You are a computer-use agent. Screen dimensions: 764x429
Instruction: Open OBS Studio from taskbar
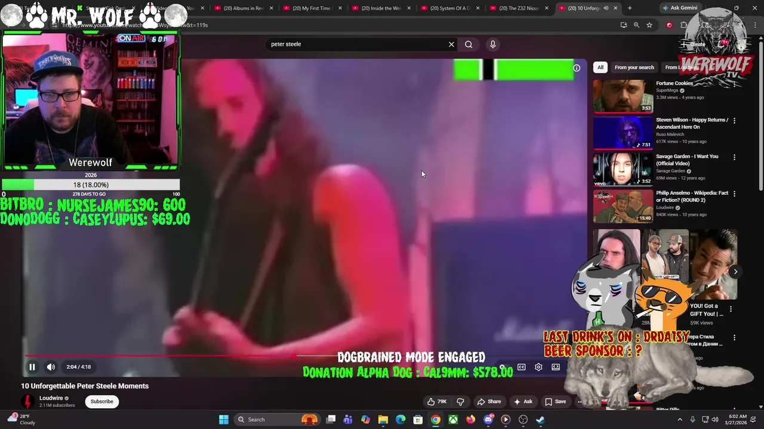click(523, 419)
